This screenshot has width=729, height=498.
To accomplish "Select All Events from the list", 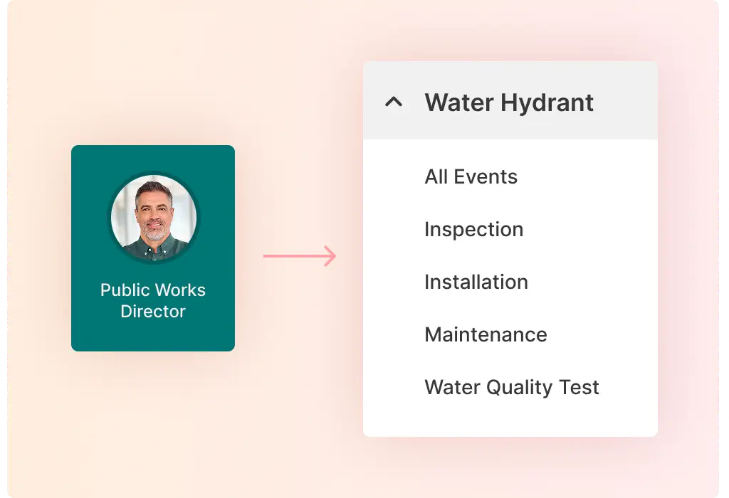I will [x=471, y=176].
